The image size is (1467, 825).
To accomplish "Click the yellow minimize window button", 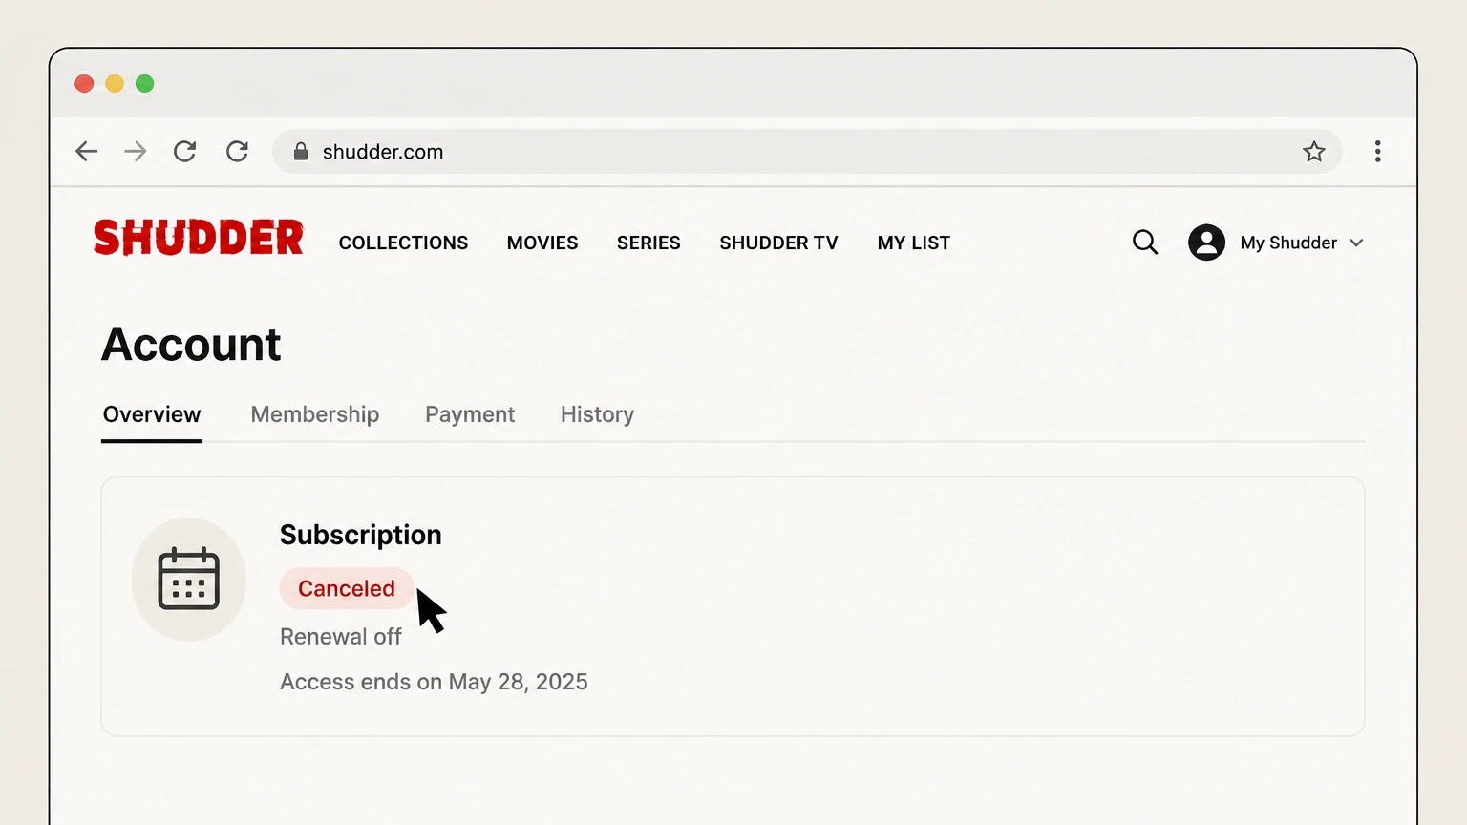I will (x=115, y=83).
